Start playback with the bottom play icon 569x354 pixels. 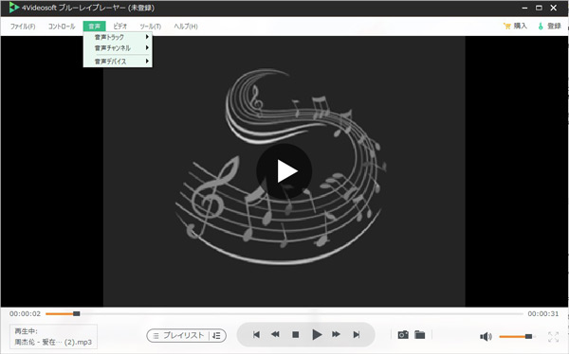pos(317,334)
